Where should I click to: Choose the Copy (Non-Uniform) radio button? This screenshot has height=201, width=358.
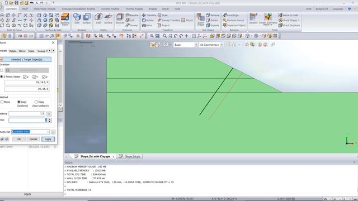pos(36,102)
